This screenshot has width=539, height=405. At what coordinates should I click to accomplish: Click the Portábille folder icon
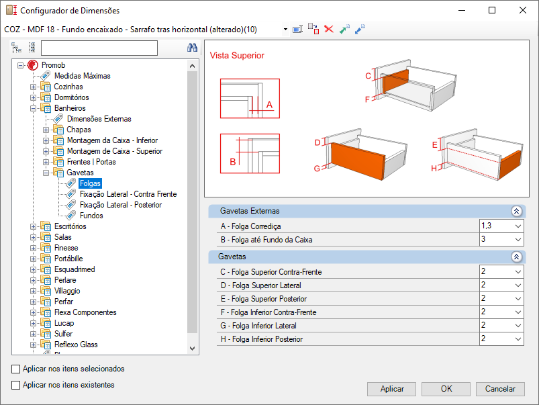tap(46, 259)
